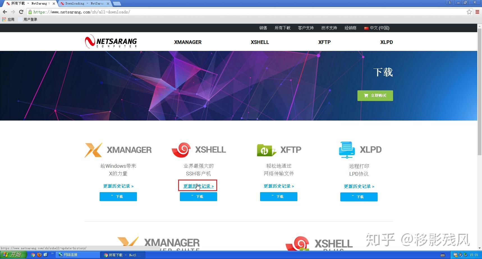Click the Xftp green folder logo
The image size is (482, 259).
(x=266, y=150)
